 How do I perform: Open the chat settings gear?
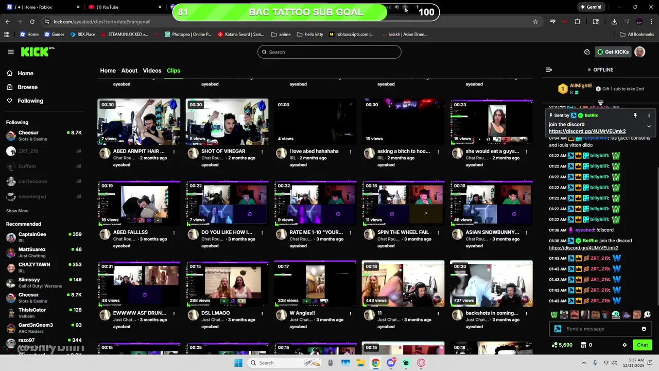coord(625,345)
